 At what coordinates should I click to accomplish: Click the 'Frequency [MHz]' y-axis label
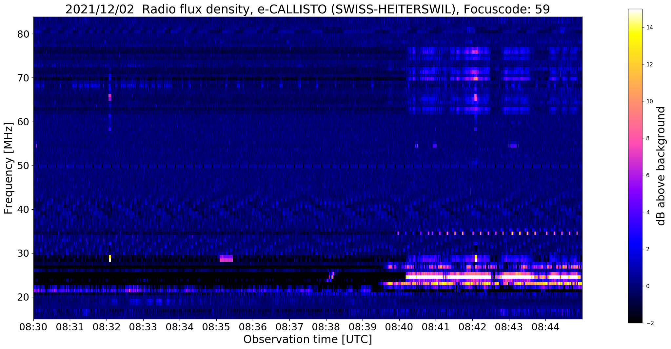(9, 168)
